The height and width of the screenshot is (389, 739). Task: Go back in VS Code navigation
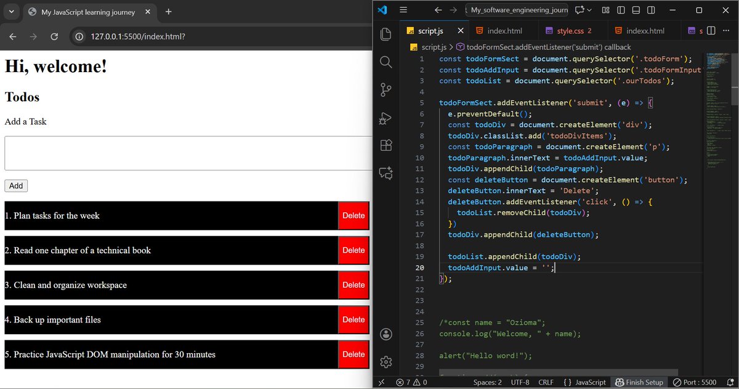pyautogui.click(x=438, y=10)
